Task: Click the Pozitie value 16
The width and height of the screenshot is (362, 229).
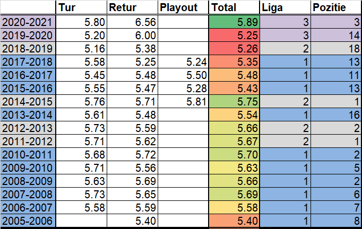Action: coord(337,115)
